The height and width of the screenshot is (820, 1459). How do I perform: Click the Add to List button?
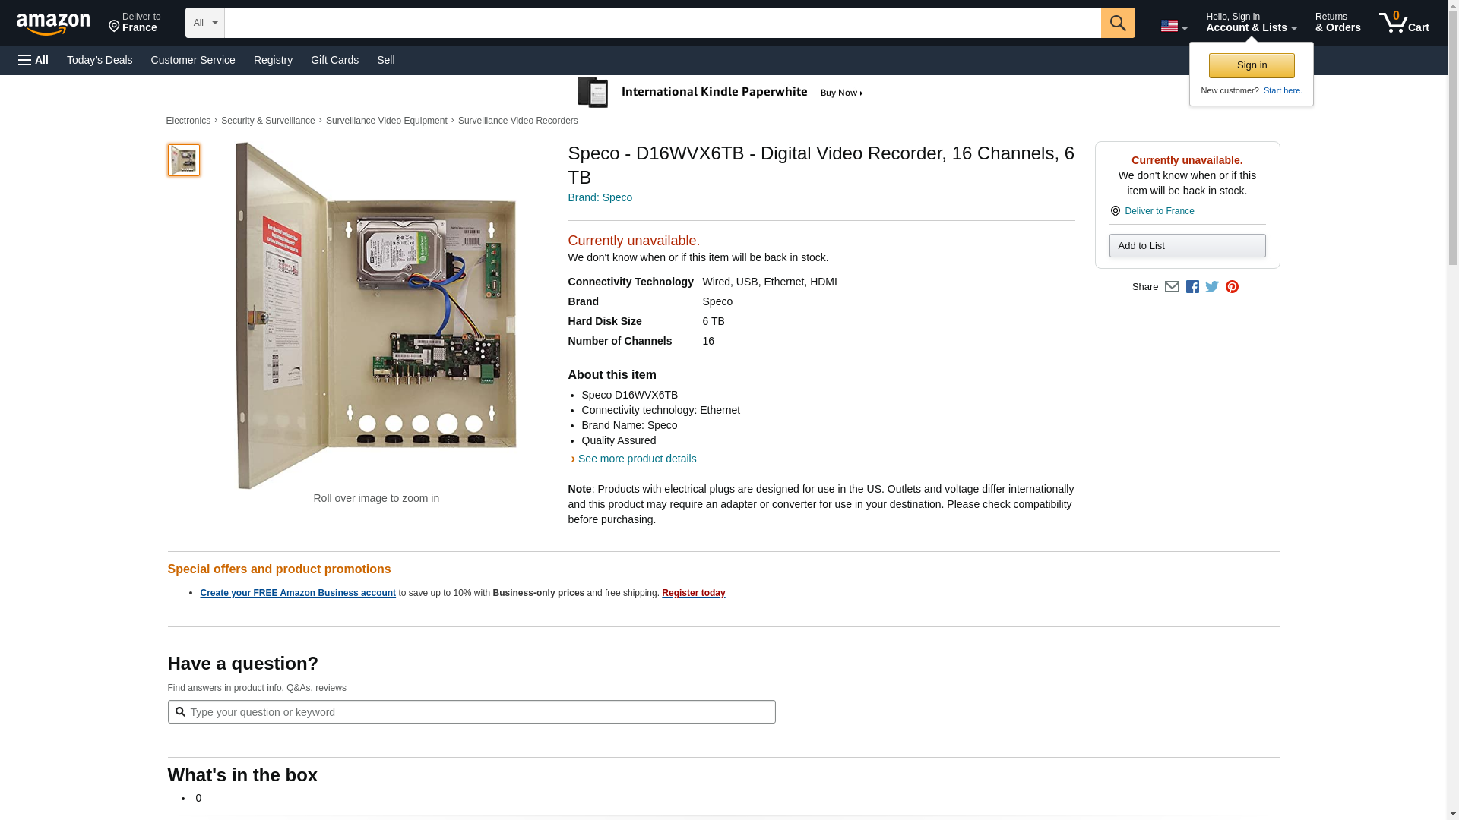(1187, 246)
